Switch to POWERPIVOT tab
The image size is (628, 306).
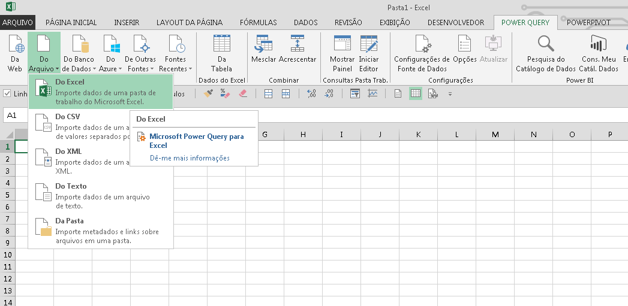[588, 22]
